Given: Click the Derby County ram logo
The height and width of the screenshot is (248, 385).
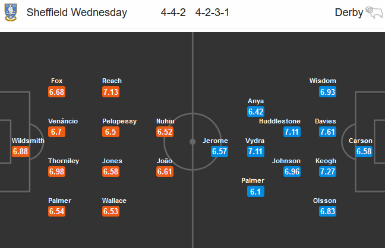Looking at the screenshot, I should [374, 13].
